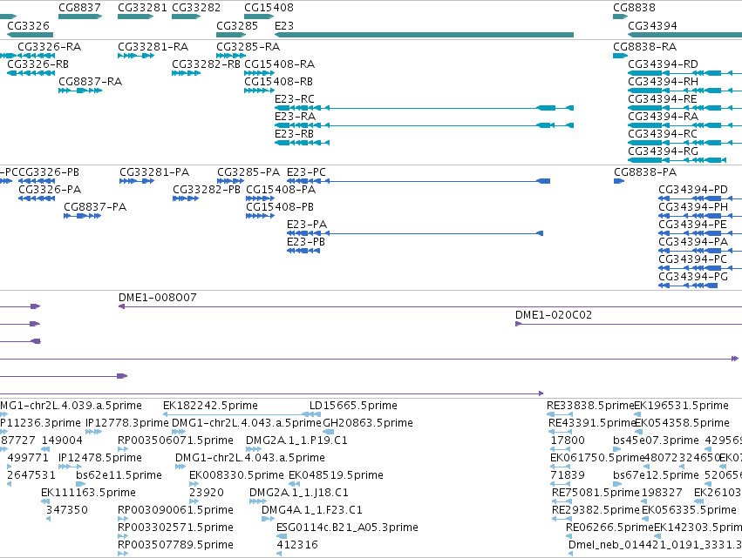
Task: Select protein CG34394-PD
Action: tap(693, 190)
